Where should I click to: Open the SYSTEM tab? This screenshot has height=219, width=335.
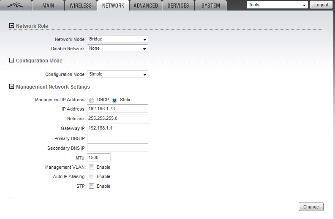pos(211,5)
